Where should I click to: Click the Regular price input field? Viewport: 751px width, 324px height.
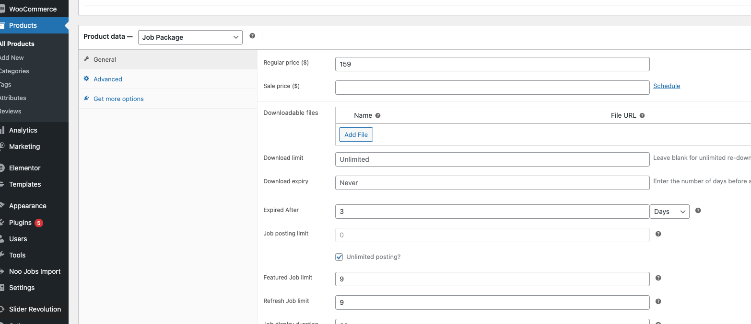493,64
